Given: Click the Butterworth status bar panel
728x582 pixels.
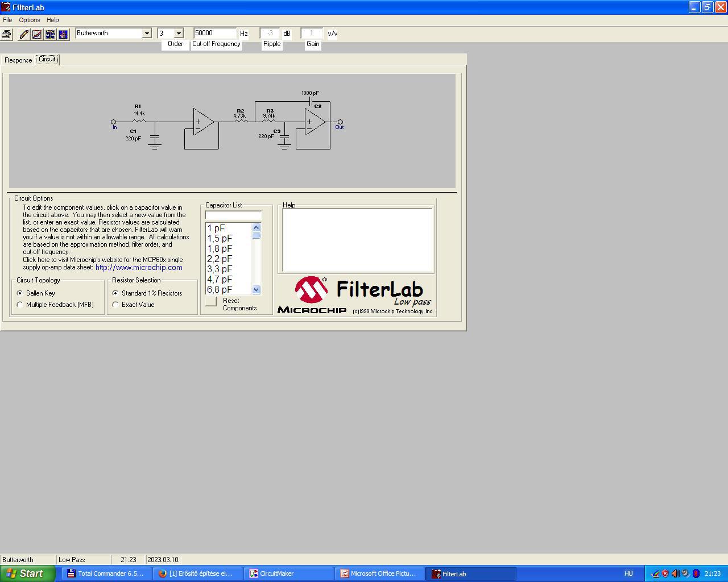Looking at the screenshot, I should pos(27,560).
